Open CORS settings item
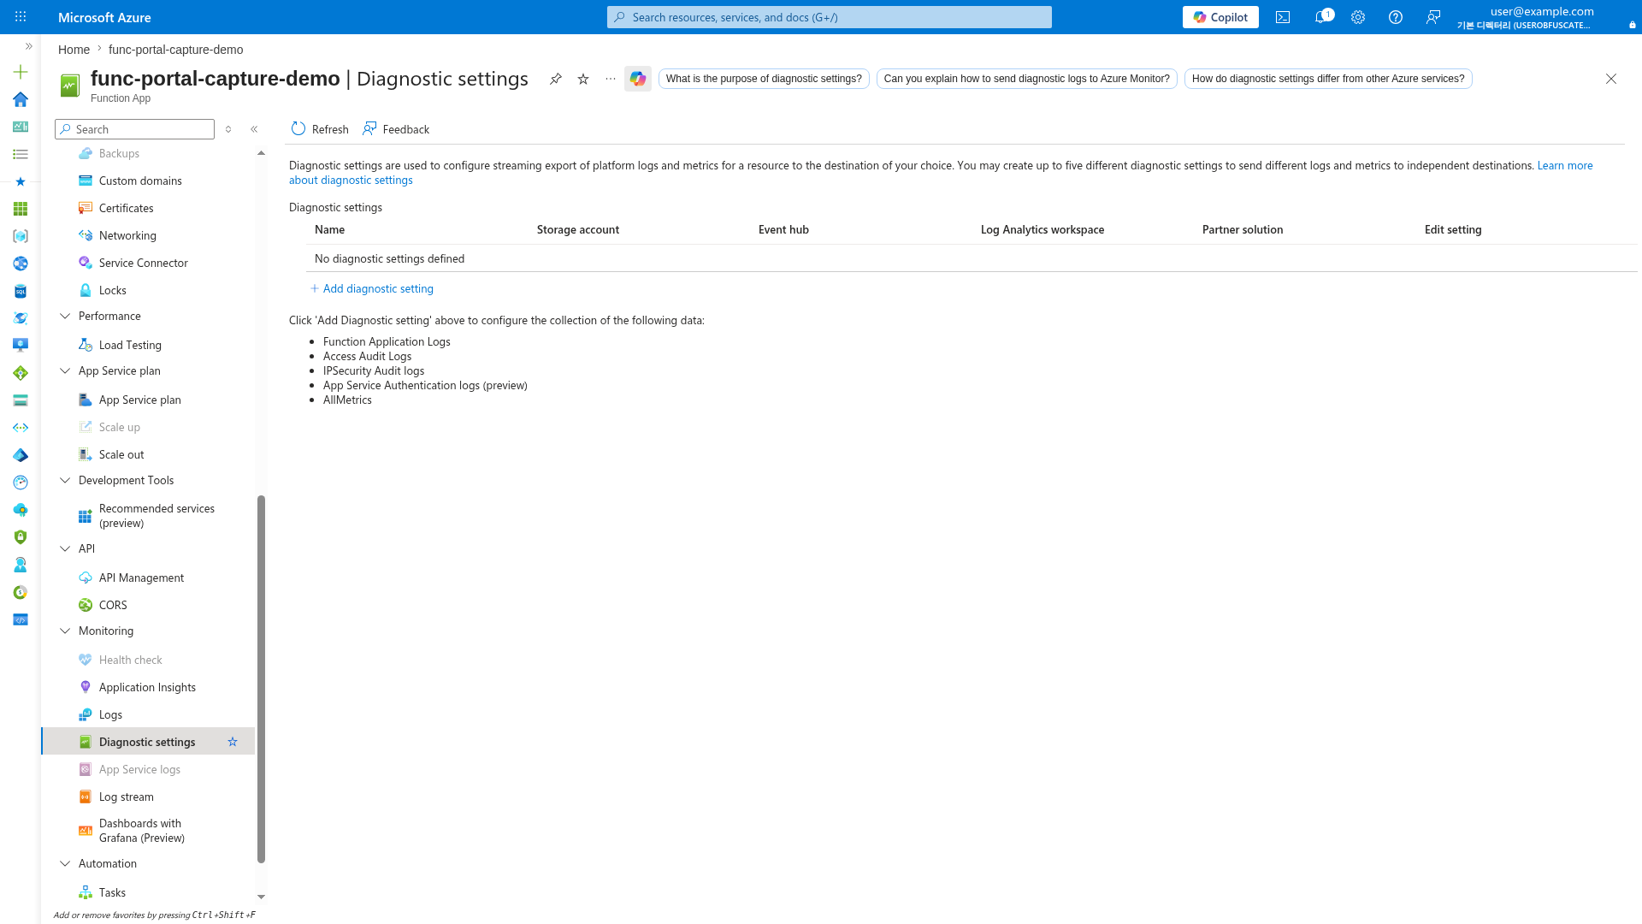The height and width of the screenshot is (924, 1642). point(148,605)
